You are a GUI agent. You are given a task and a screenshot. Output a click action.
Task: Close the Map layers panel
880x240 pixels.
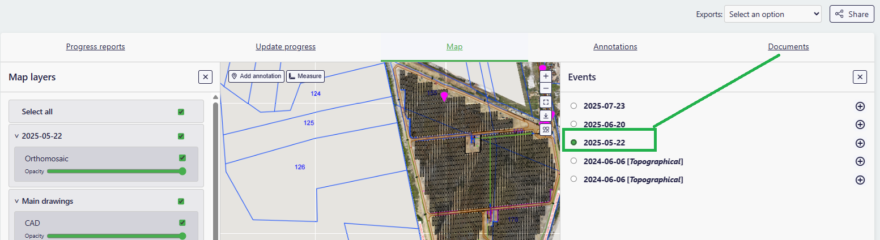coord(205,77)
